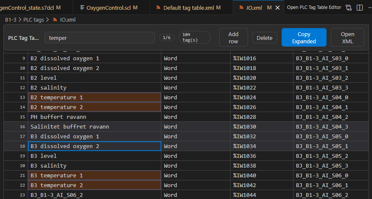The image size is (372, 199).
Task: Click comment BJ_B1-3_AI_S06_1
Action: pyautogui.click(x=322, y=185)
